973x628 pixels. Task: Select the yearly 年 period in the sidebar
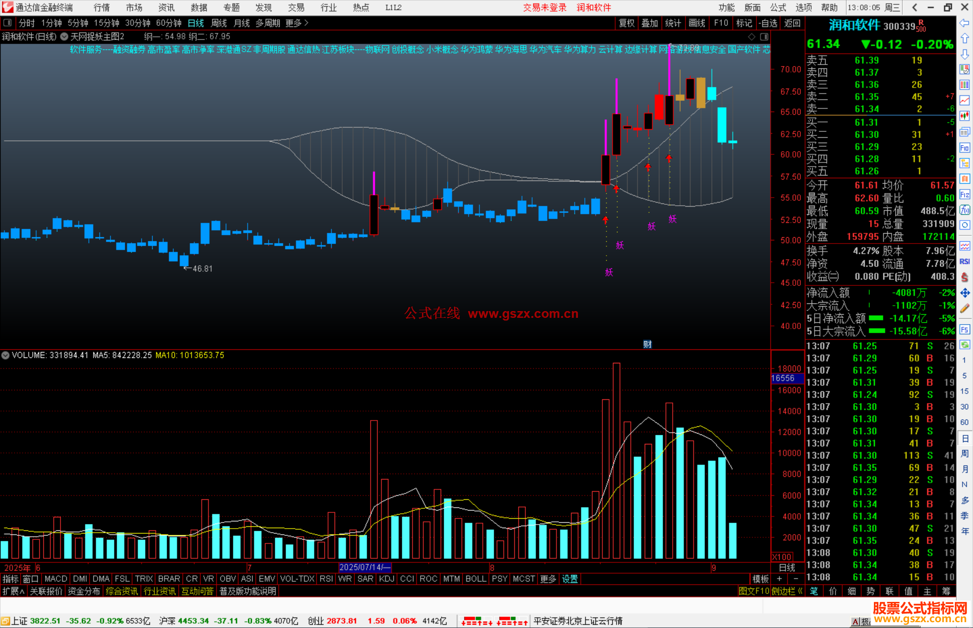tap(964, 531)
